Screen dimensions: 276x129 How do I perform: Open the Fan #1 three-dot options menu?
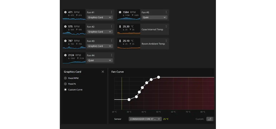coord(112,12)
